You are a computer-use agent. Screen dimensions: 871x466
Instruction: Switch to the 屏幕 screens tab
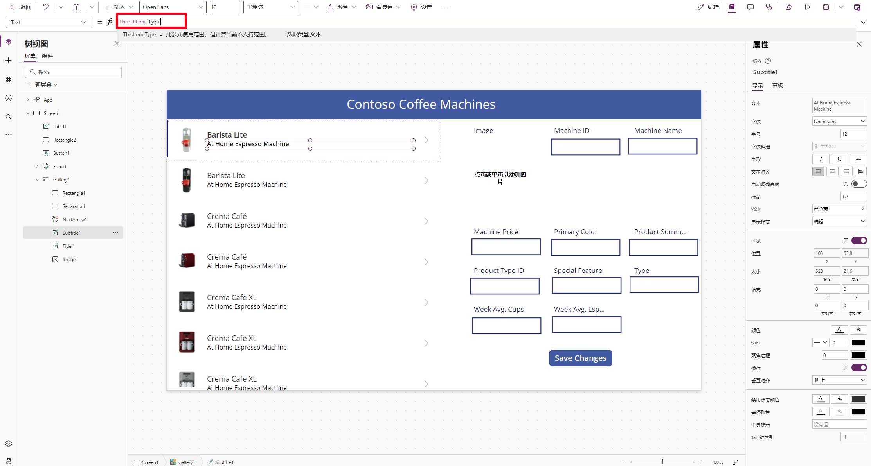click(30, 56)
